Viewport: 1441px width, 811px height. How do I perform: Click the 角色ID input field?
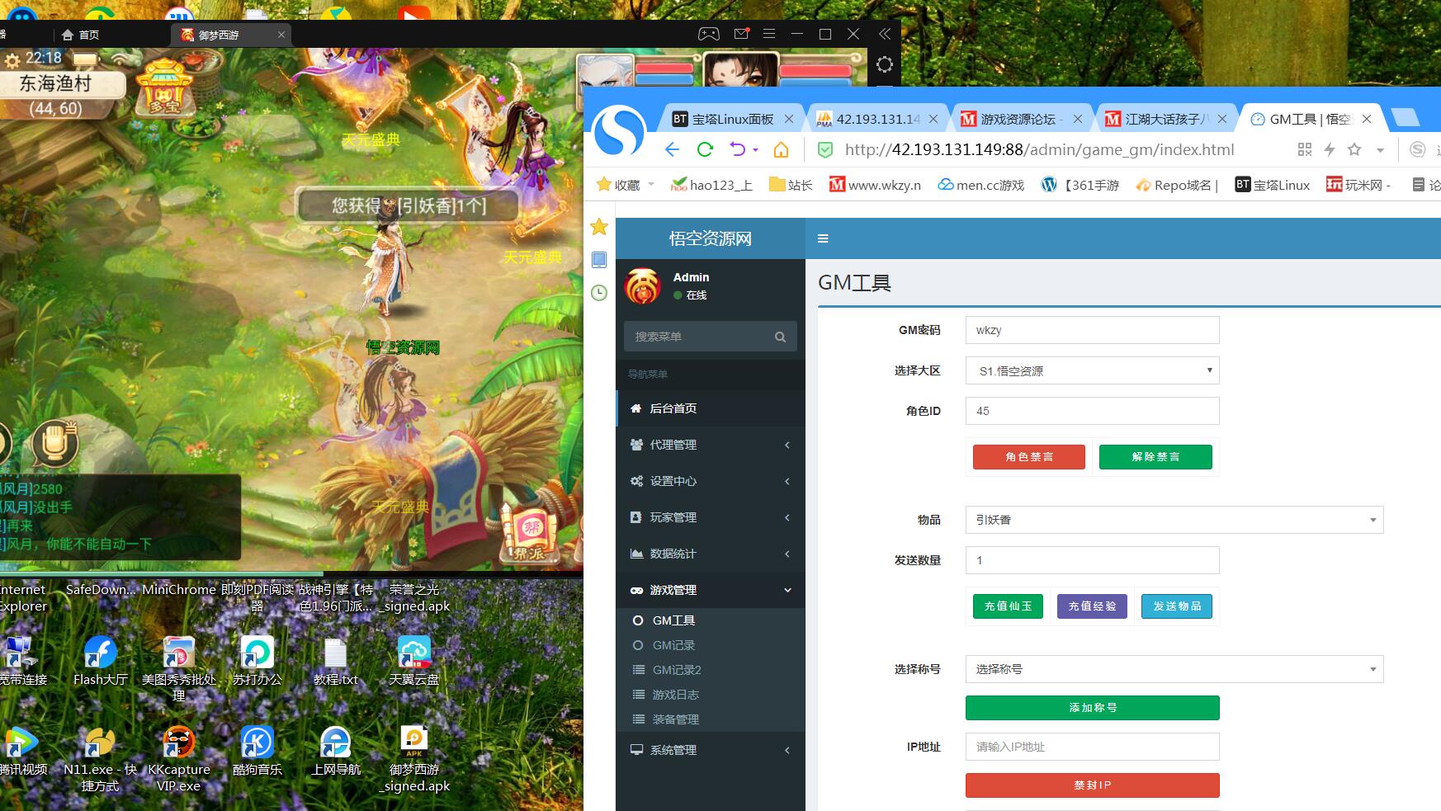[x=1092, y=411]
